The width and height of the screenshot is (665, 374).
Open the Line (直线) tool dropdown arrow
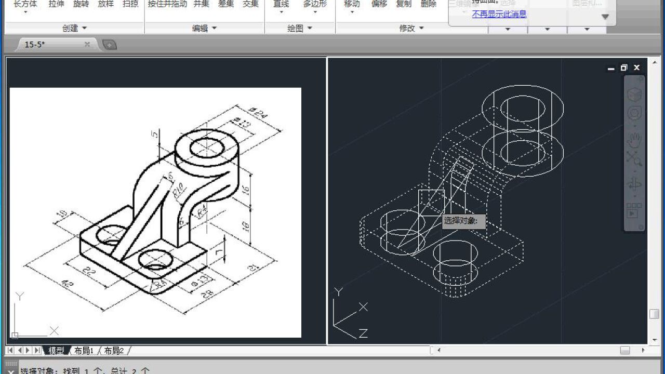pyautogui.click(x=281, y=11)
